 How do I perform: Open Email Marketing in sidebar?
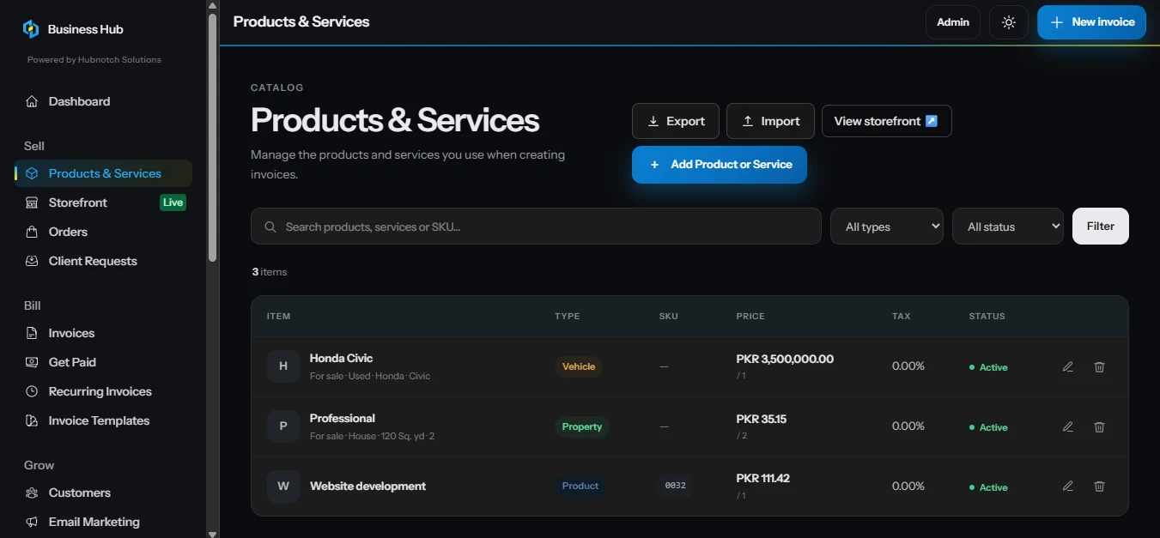[x=103, y=522]
